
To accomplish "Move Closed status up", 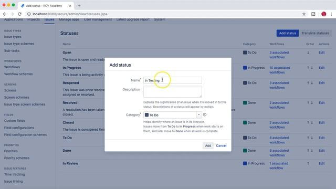I will coord(308,122).
